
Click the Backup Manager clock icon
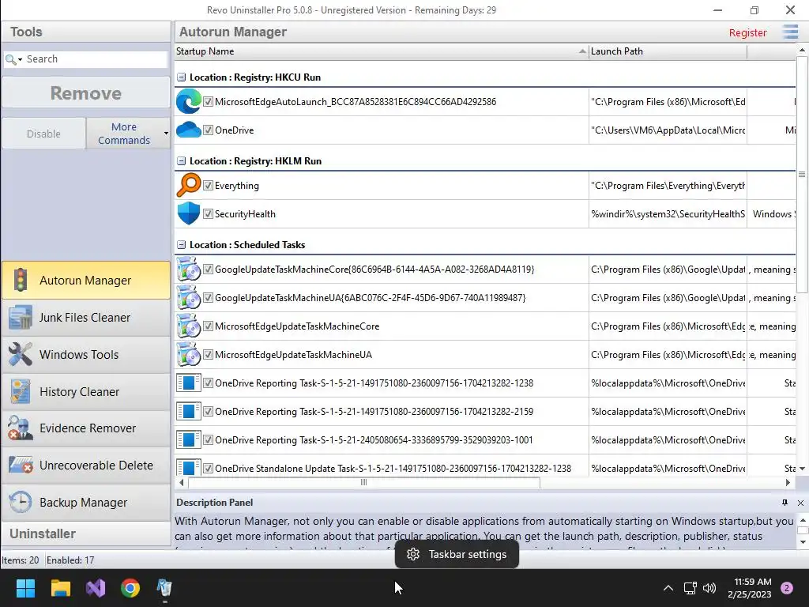click(x=21, y=502)
